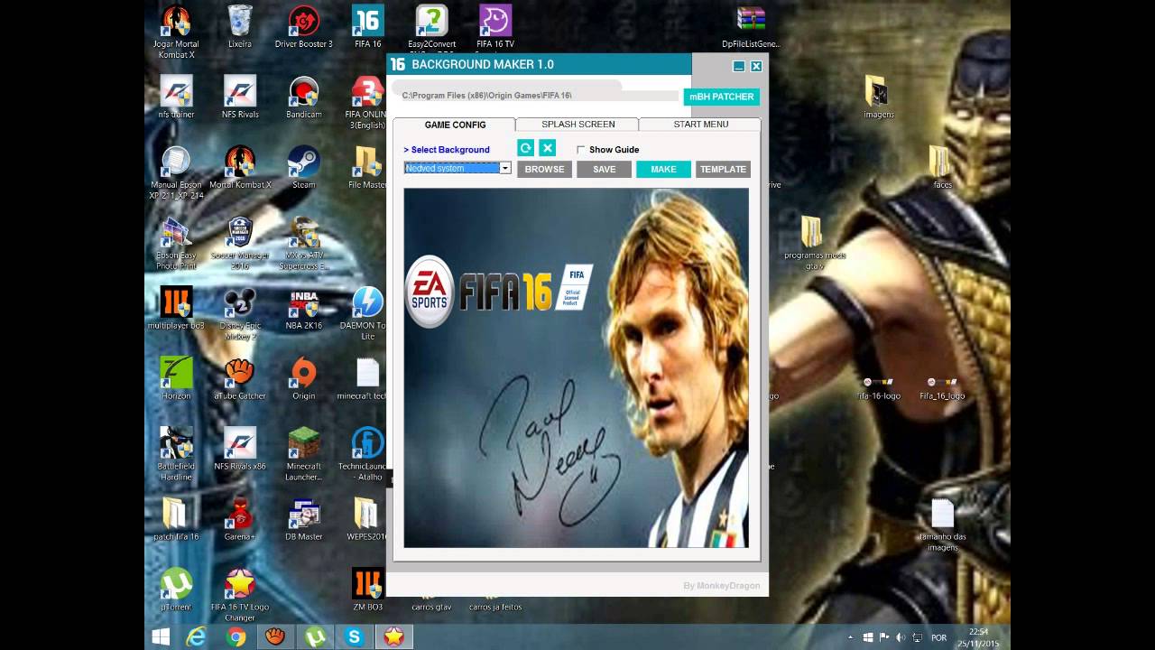1155x650 pixels.
Task: Select the Fifa_16_logo image file
Action: click(x=942, y=386)
